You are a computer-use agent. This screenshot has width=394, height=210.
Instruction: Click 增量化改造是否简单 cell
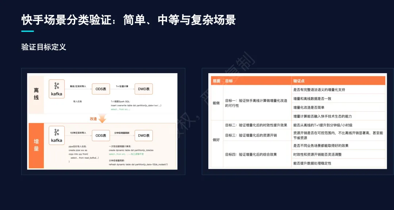click(338, 107)
